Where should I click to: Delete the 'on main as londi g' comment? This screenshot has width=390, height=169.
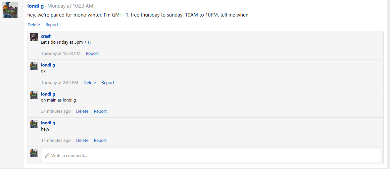click(82, 111)
